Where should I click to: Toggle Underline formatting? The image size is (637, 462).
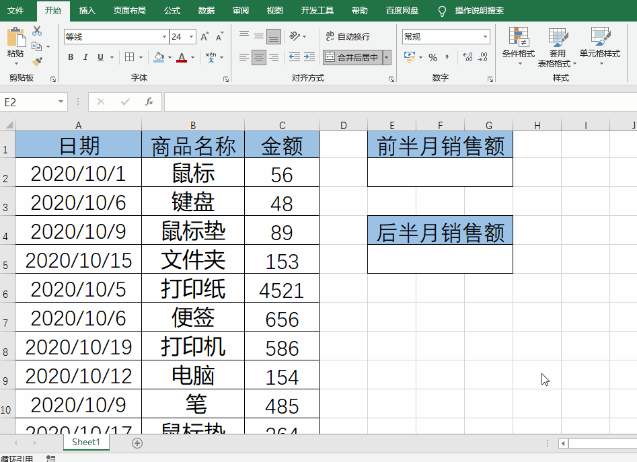coord(100,57)
